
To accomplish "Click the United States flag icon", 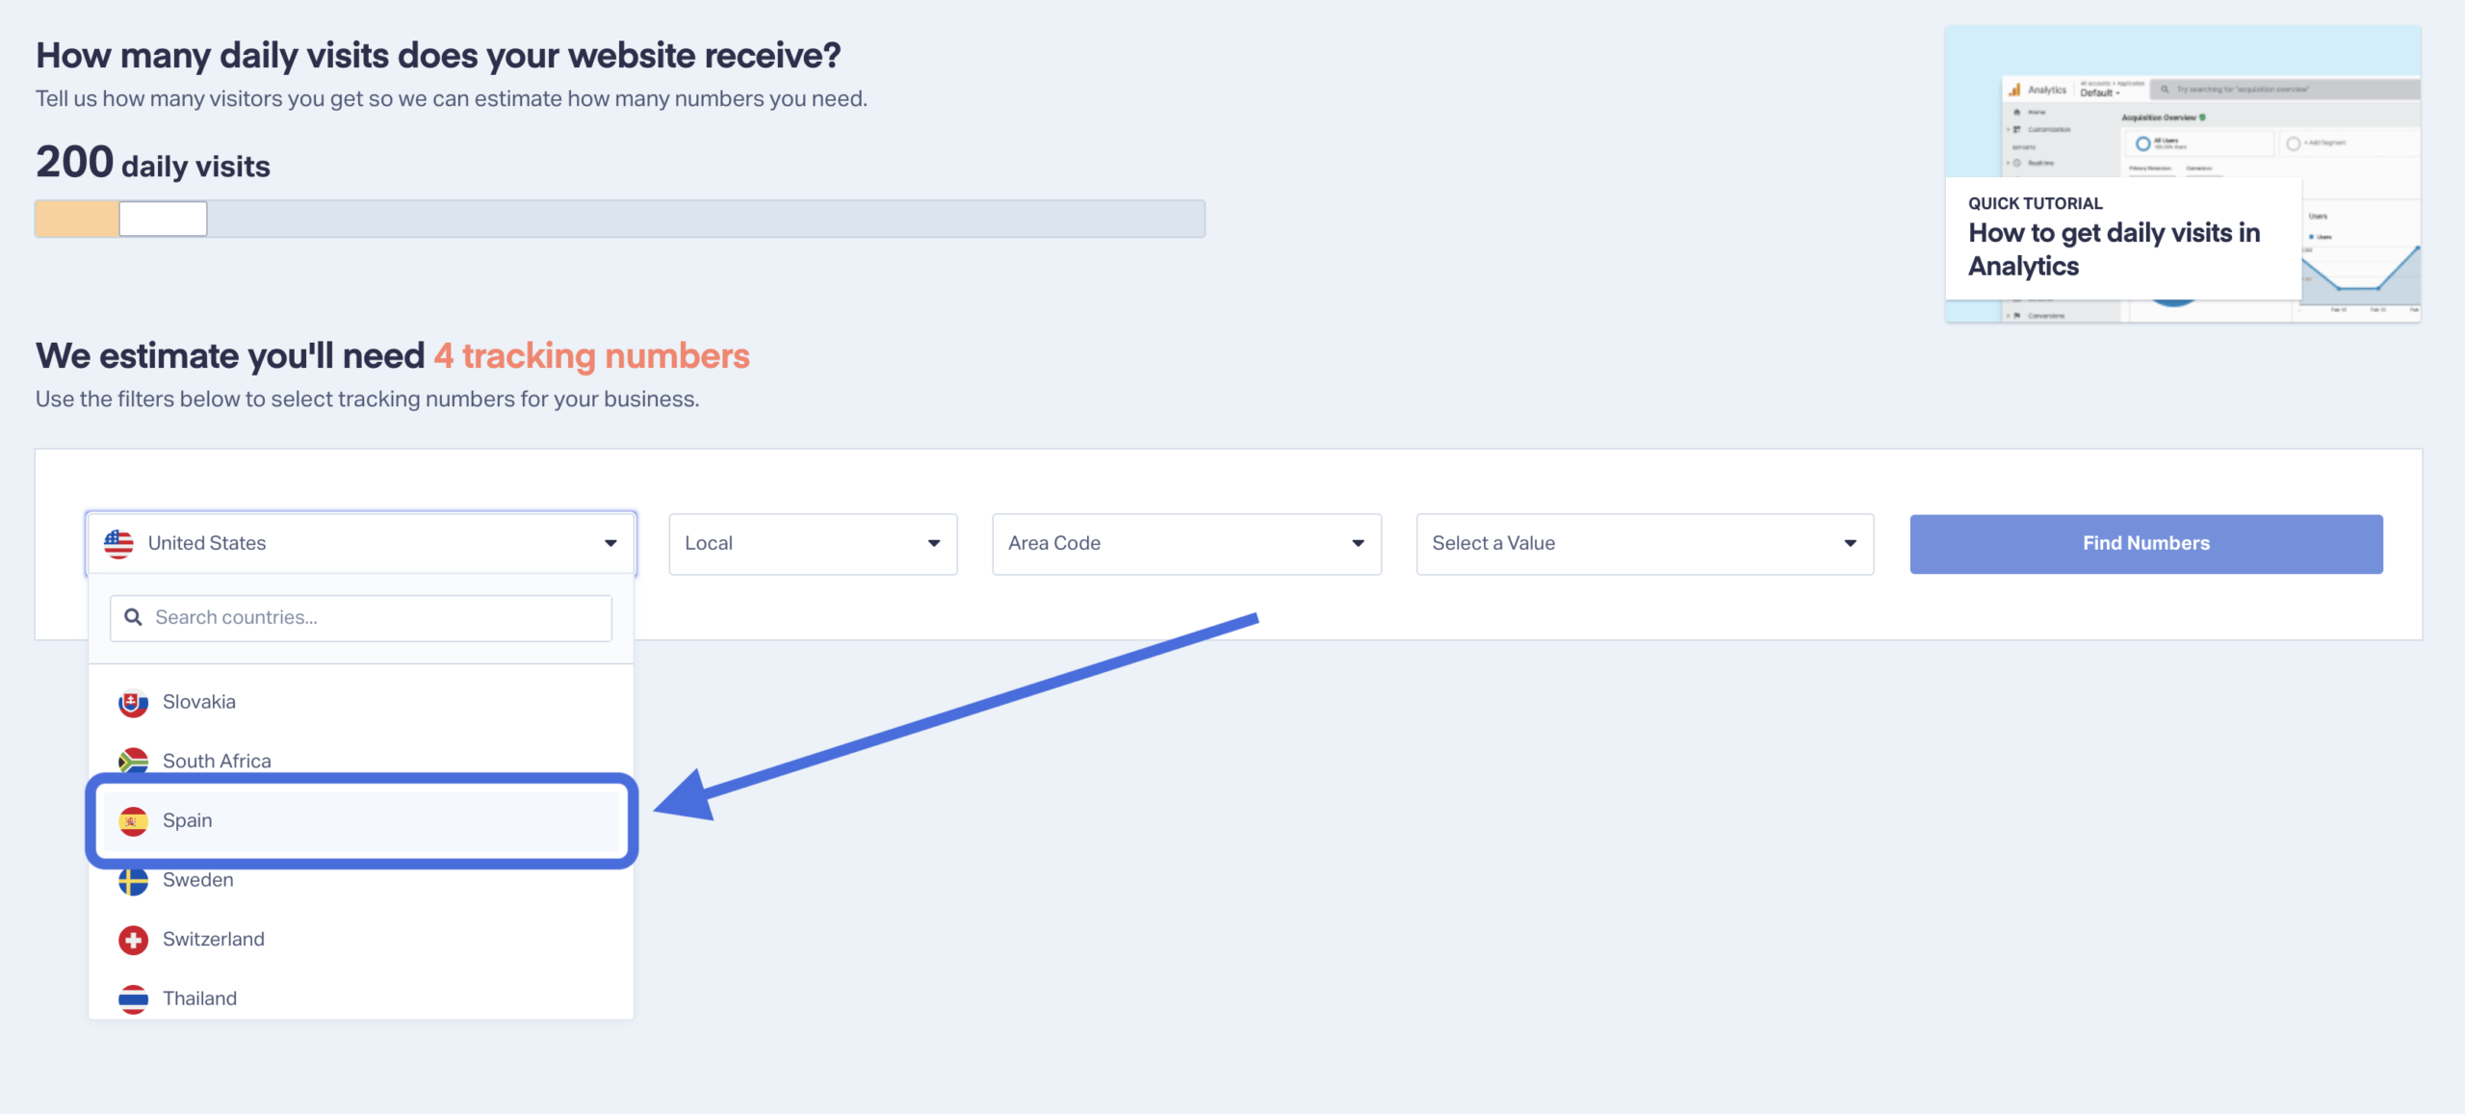I will point(118,544).
